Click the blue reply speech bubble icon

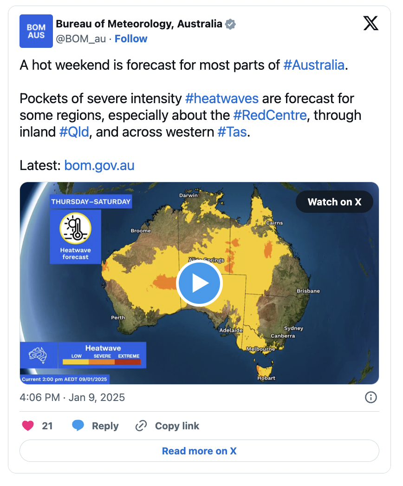pyautogui.click(x=78, y=425)
